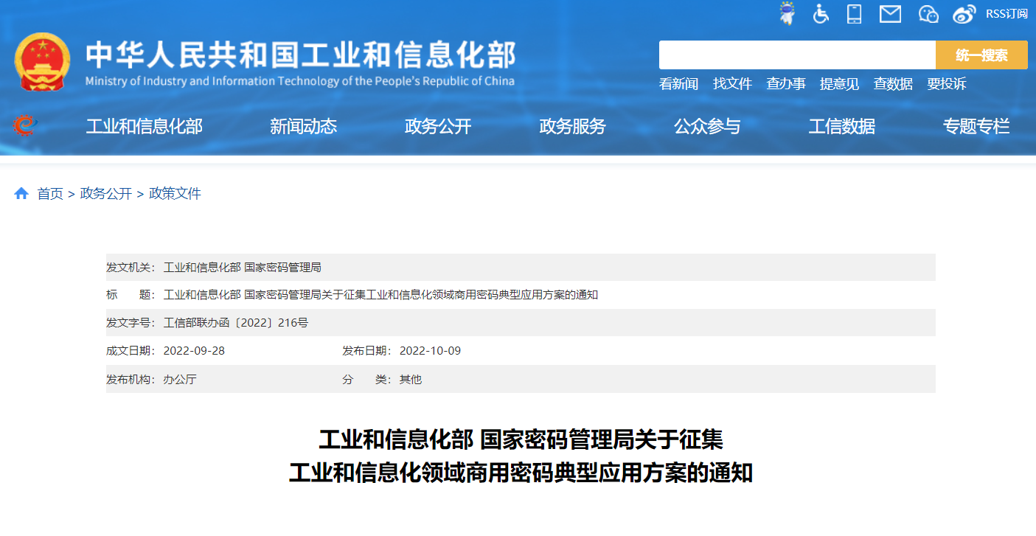1036x536 pixels.
Task: Click the site search input field
Action: click(797, 55)
